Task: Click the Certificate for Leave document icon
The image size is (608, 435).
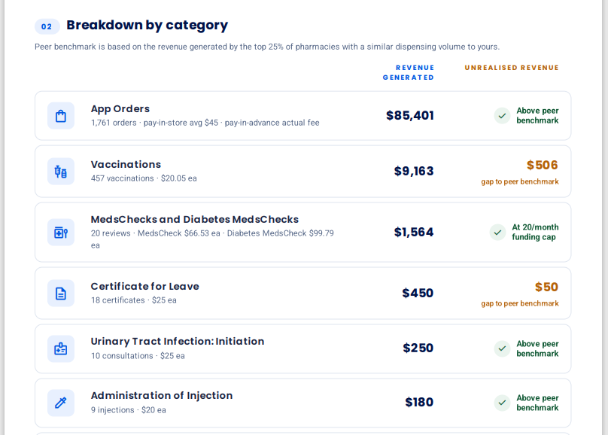Action: pos(61,293)
